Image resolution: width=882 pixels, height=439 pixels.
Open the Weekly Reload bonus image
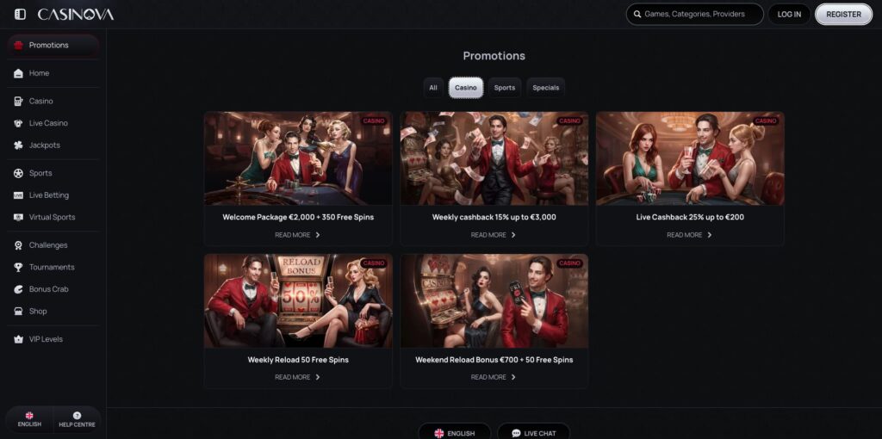pos(298,300)
